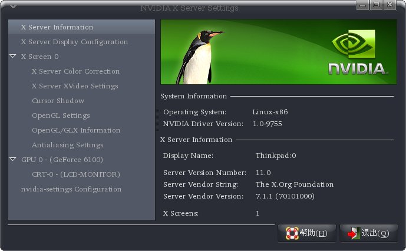This screenshot has height=251, width=406.
Task: Select the X Screen 0 entry
Action: (40, 57)
